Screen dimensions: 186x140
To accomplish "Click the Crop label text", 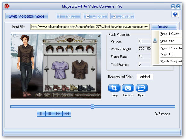I will coord(114,95).
